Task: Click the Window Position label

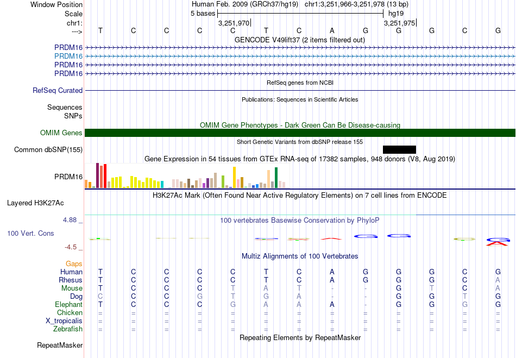Action: [56, 4]
